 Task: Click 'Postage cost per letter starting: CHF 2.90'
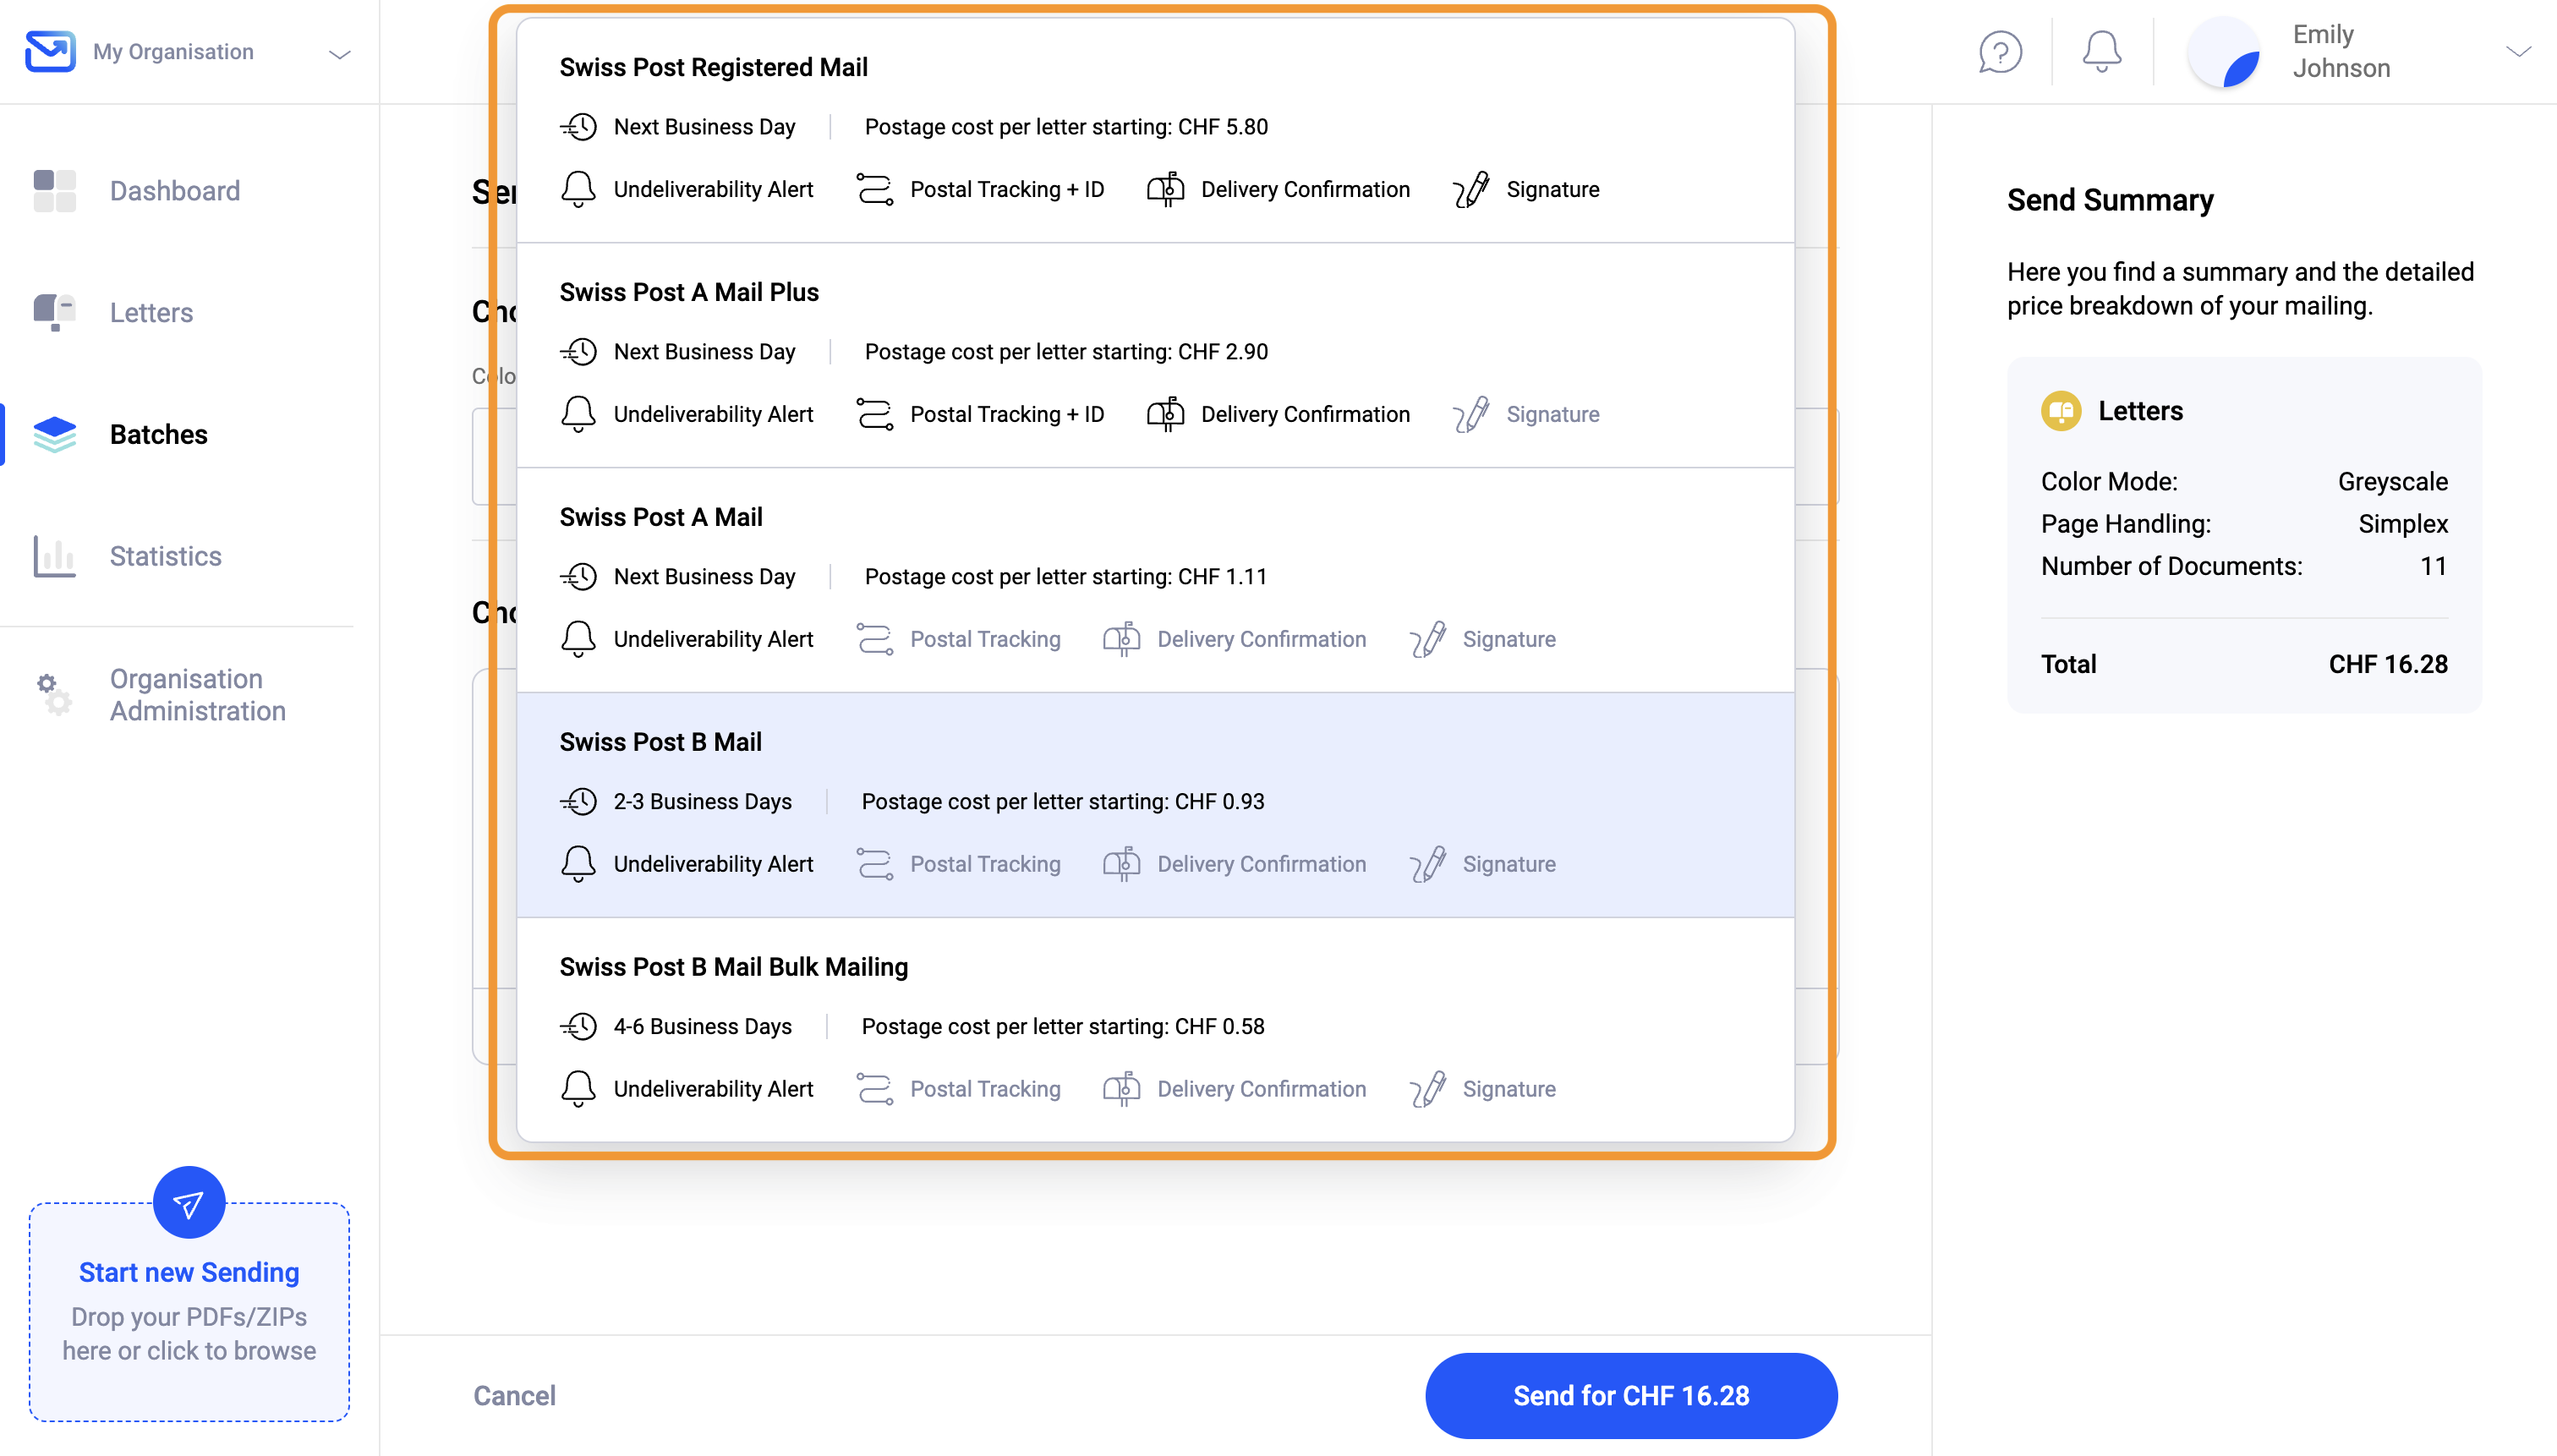pos(1066,352)
